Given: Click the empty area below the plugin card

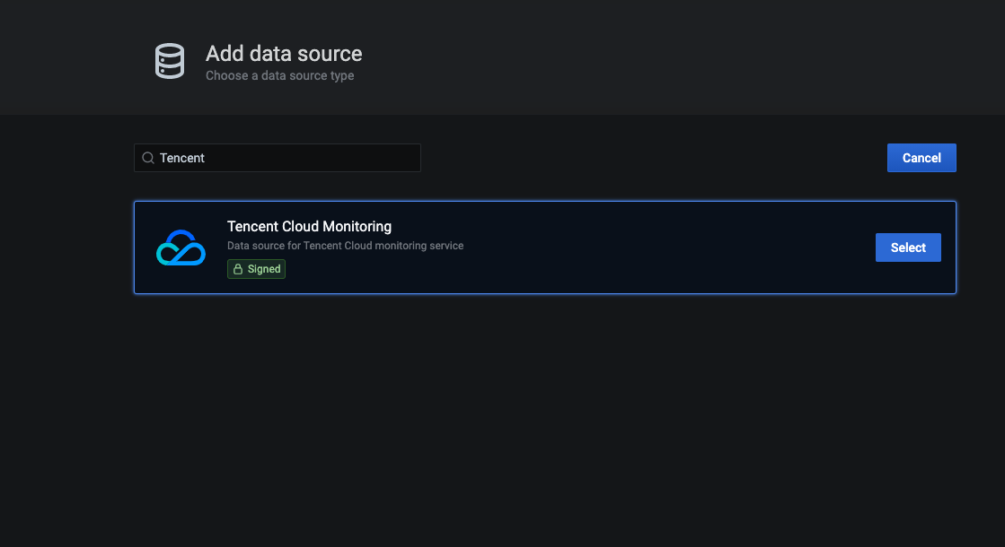Looking at the screenshot, I should pos(539,404).
